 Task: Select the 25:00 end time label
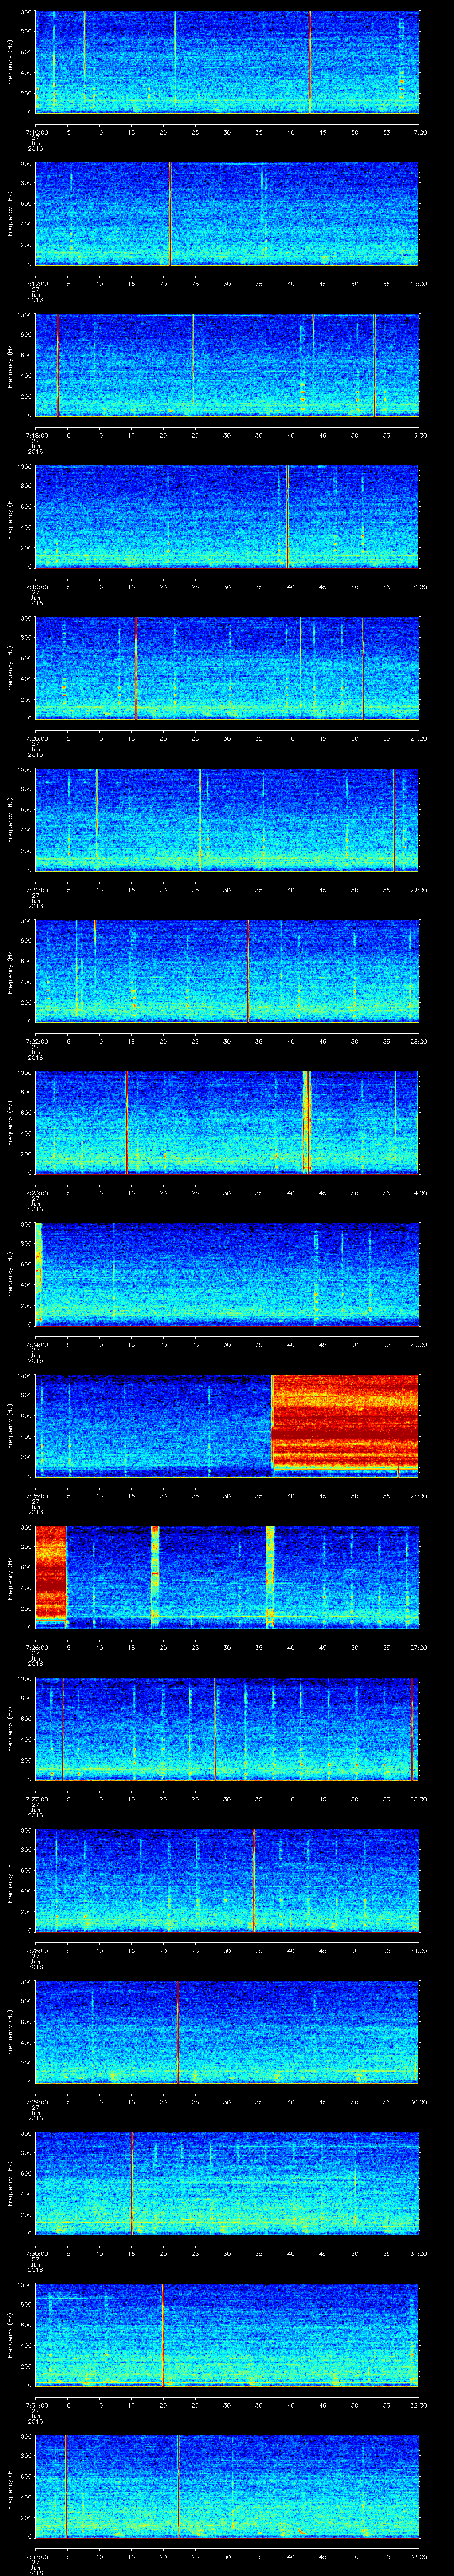click(x=418, y=1345)
